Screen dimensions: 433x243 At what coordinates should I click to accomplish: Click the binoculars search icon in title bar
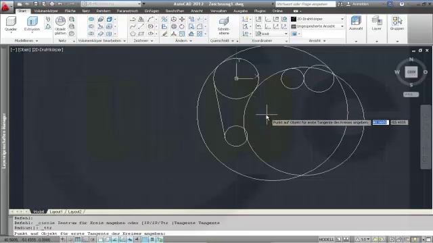340,4
